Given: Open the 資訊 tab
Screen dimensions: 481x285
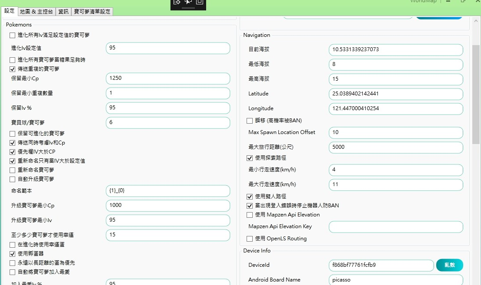Looking at the screenshot, I should click(63, 12).
